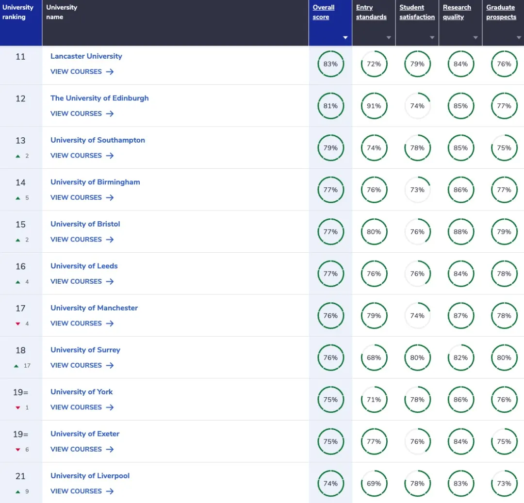Click Liverpool's ranking number 21 cell
Image resolution: width=524 pixels, height=503 pixels.
pos(20,476)
